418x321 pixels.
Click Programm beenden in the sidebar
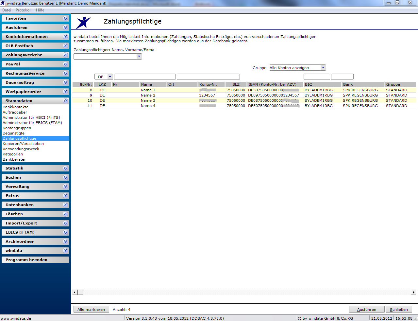coord(35,260)
